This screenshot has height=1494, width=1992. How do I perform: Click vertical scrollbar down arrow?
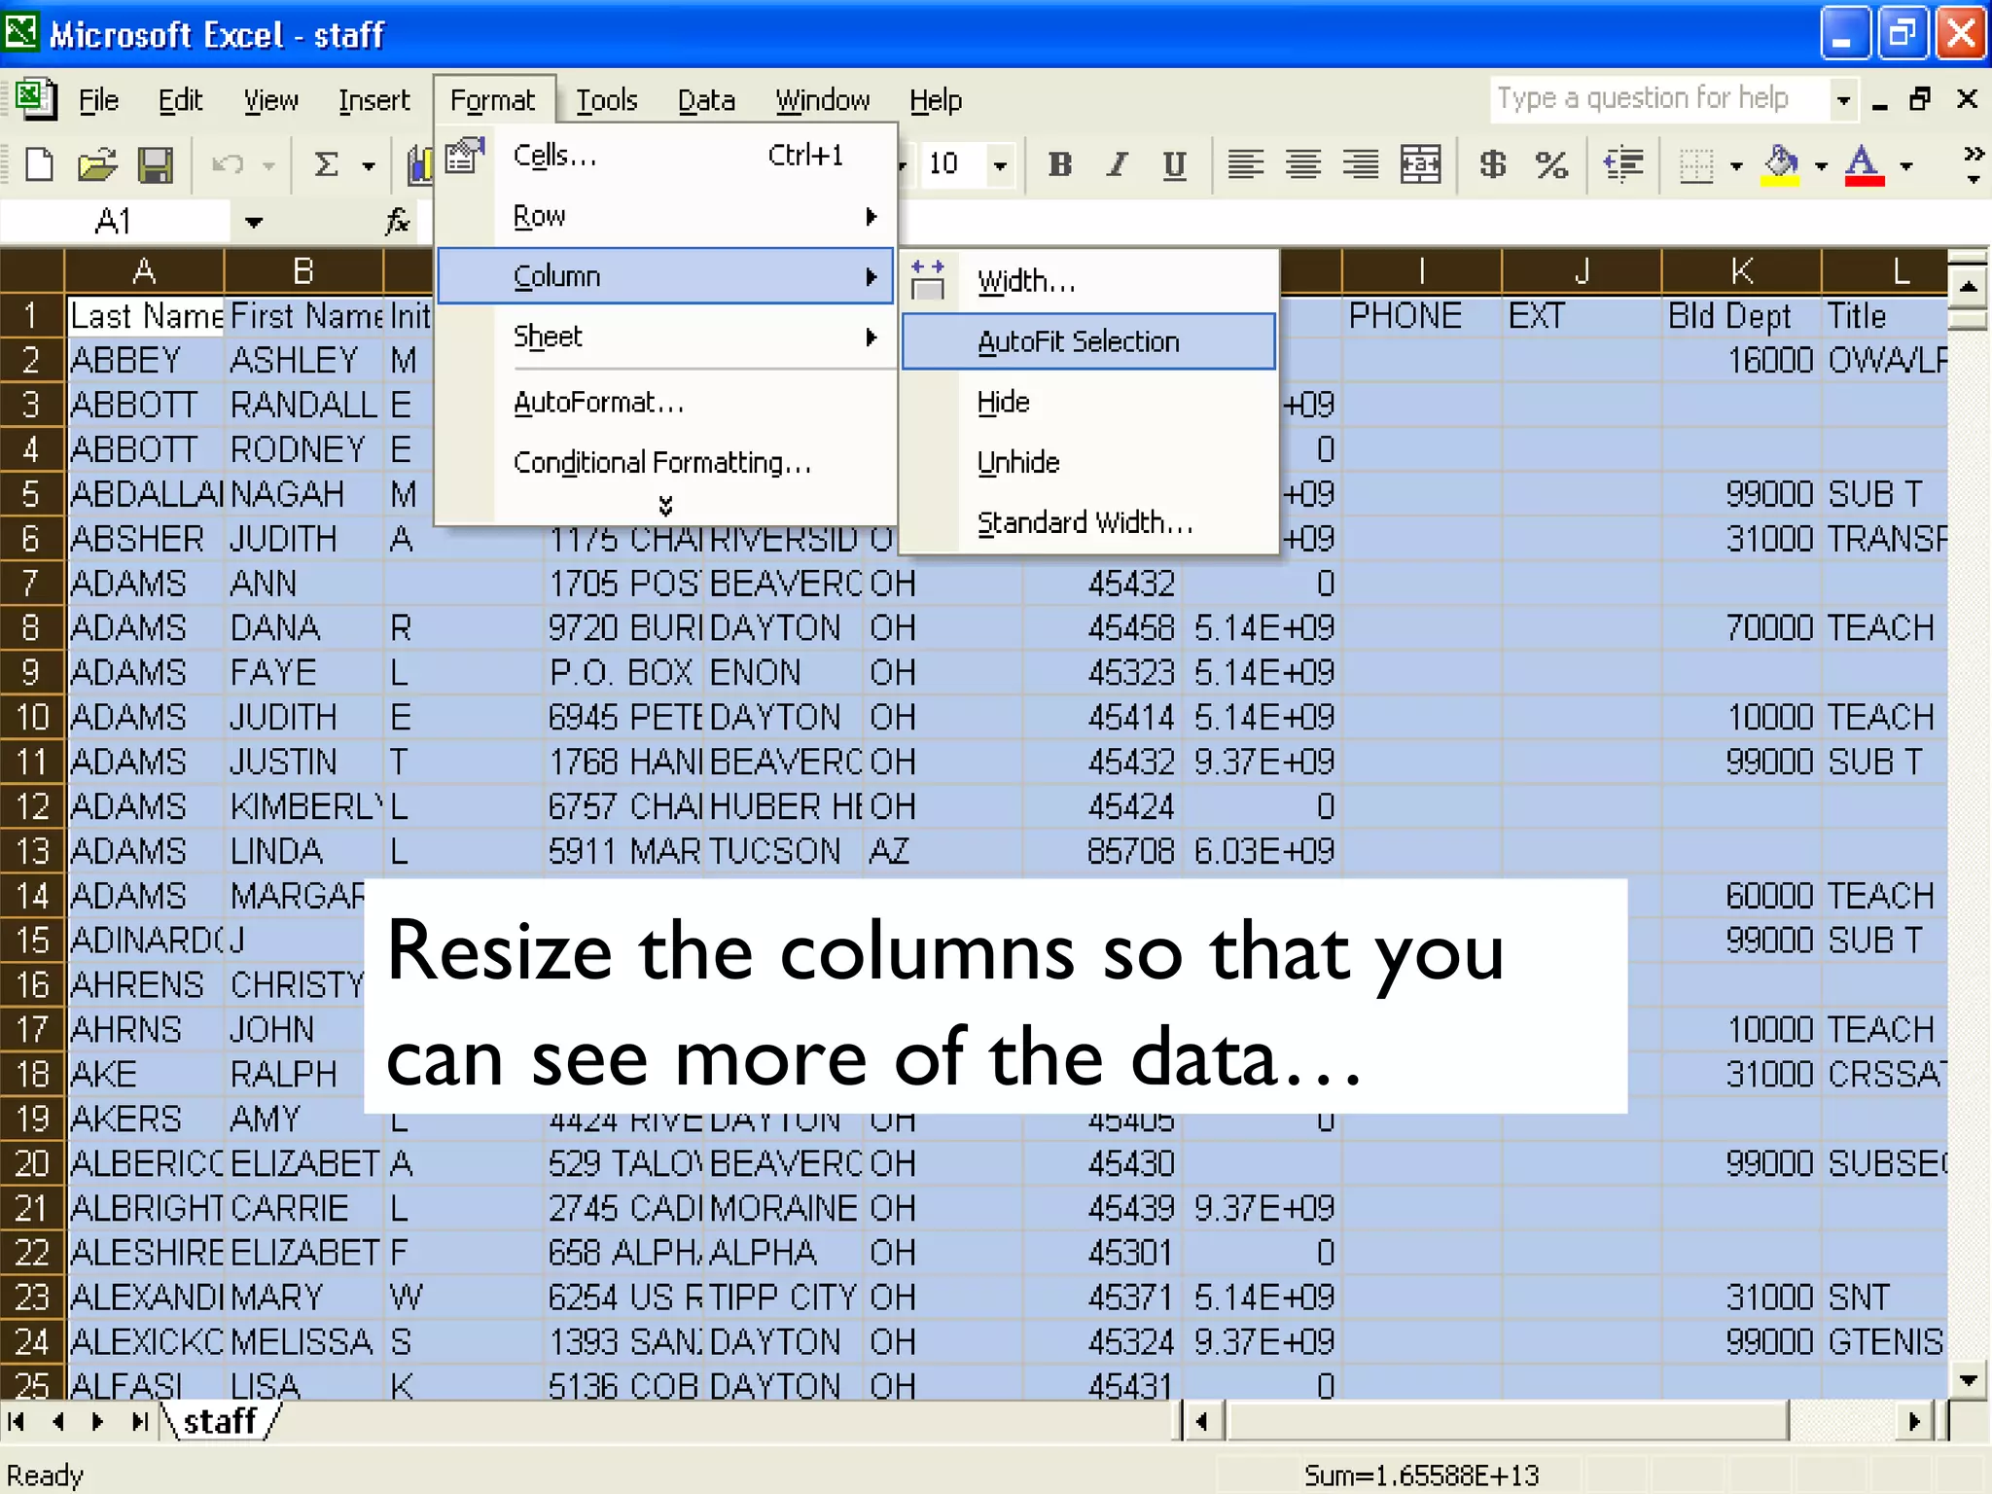point(1968,1379)
